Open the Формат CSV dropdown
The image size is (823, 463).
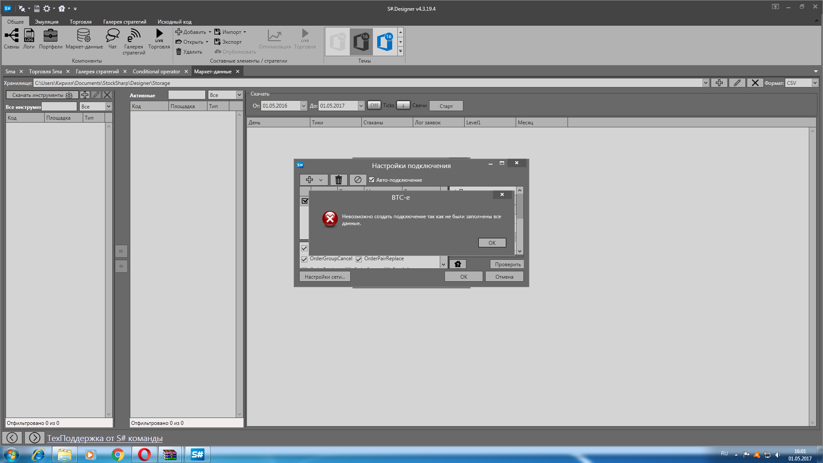[x=815, y=83]
